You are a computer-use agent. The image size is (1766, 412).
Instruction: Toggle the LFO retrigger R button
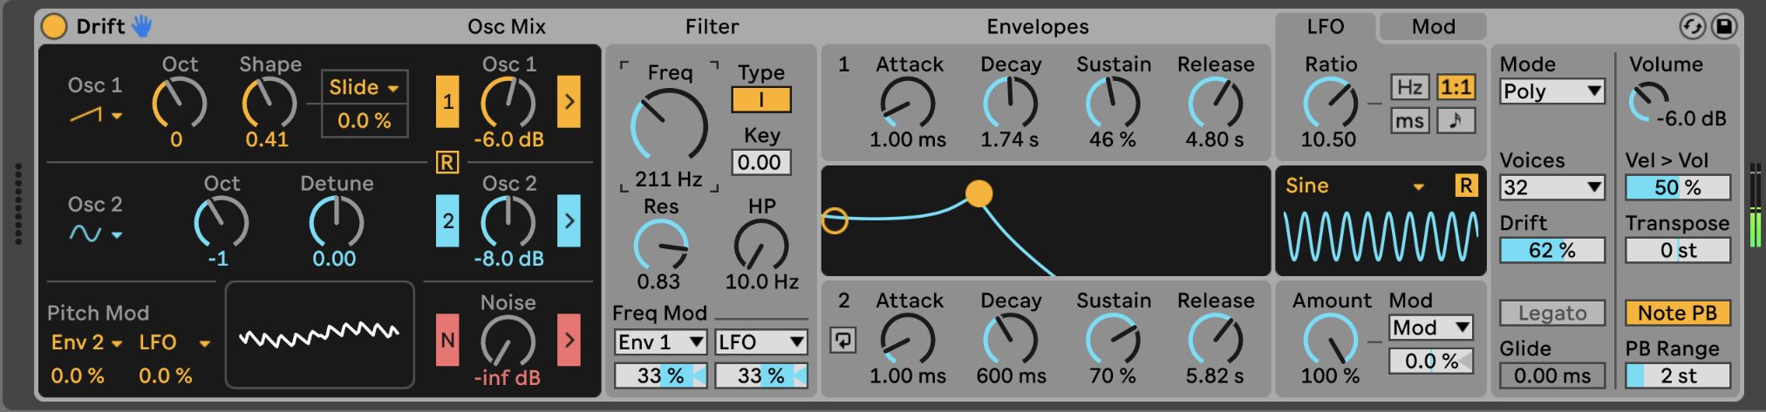coord(1466,186)
